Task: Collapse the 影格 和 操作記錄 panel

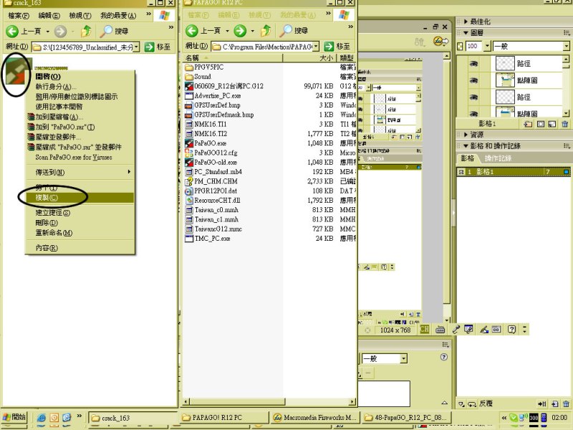Action: pyautogui.click(x=466, y=146)
